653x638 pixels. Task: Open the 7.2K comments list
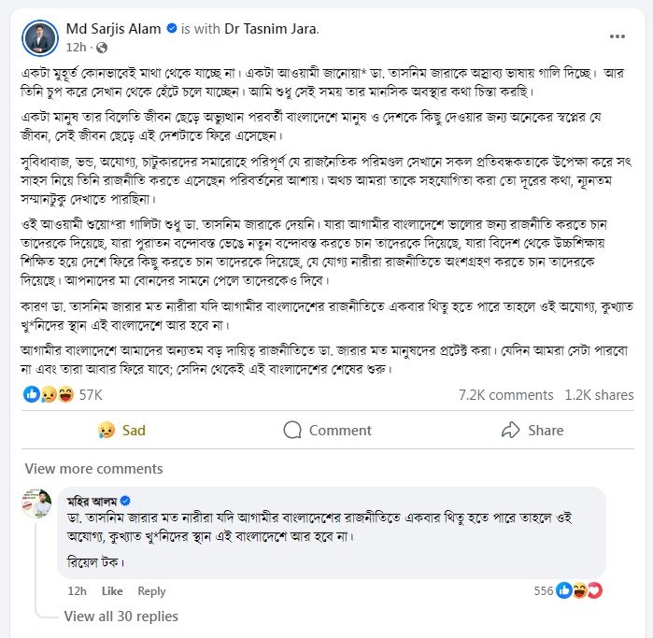(505, 395)
